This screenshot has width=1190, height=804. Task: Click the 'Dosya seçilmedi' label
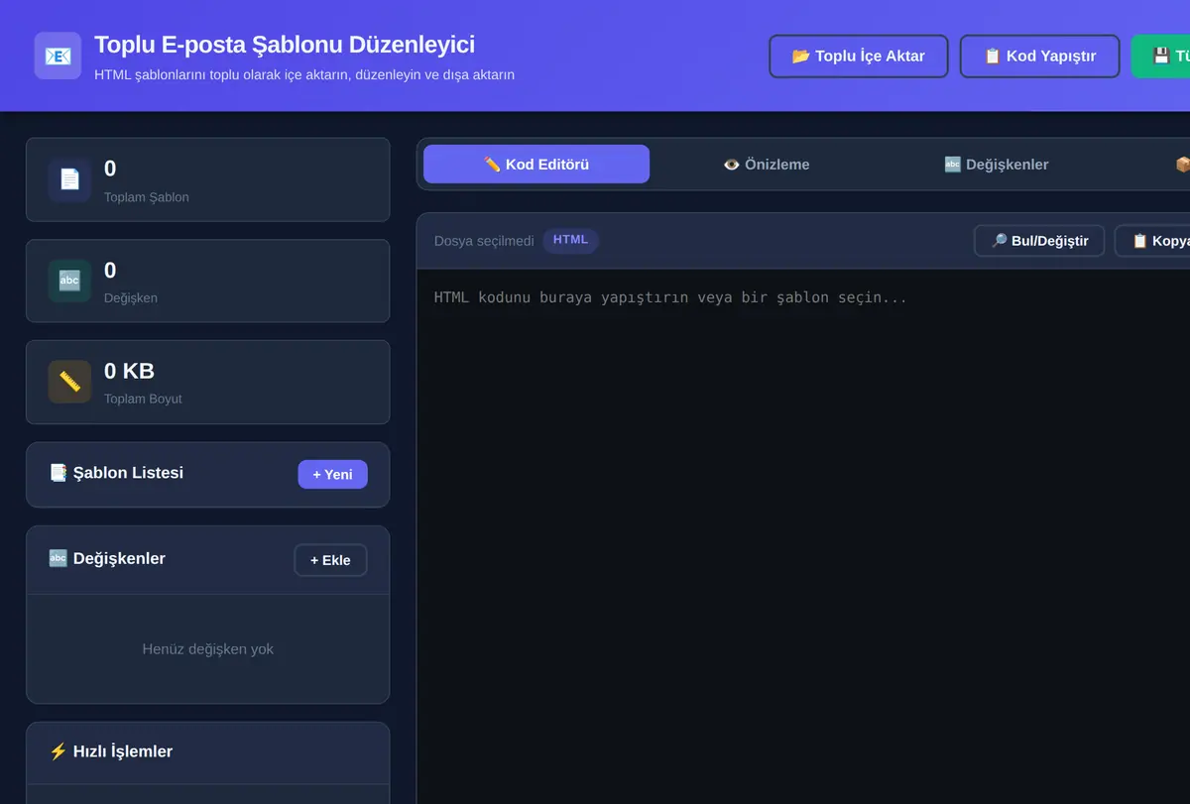point(484,241)
